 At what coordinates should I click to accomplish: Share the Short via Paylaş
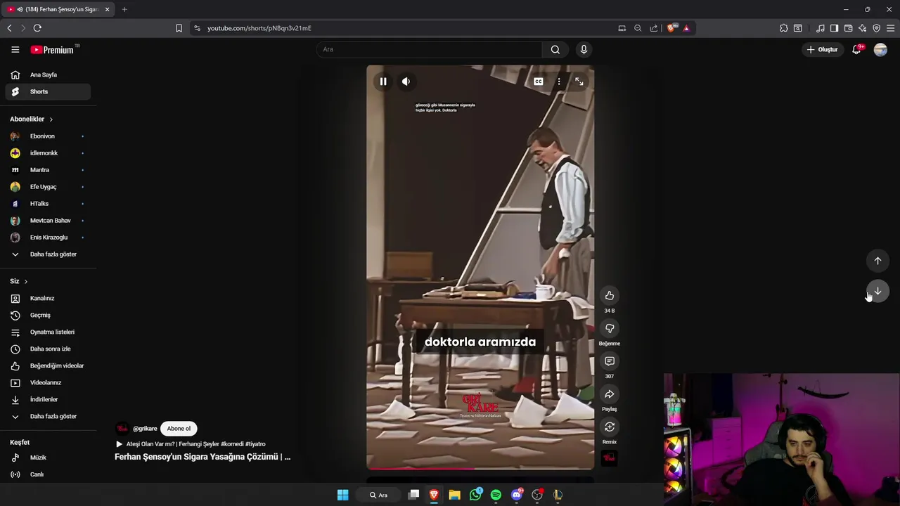point(610,394)
